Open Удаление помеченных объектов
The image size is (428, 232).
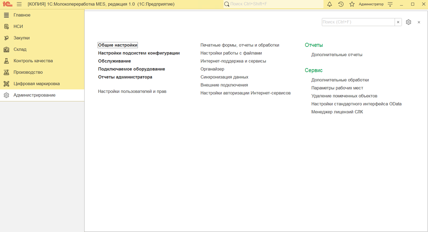click(x=344, y=96)
